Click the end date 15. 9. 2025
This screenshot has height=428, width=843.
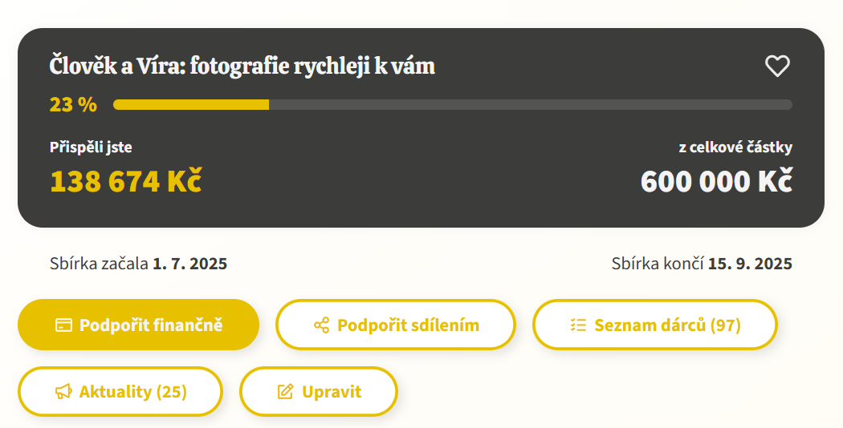(750, 264)
